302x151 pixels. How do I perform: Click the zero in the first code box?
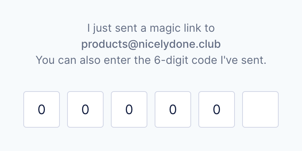point(42,109)
